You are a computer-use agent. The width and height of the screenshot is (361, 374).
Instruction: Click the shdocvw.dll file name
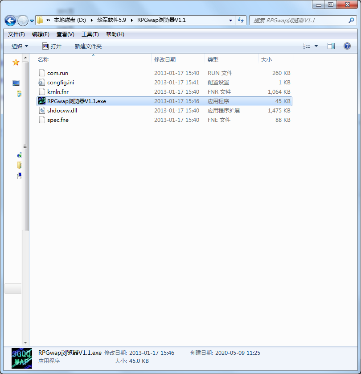click(x=62, y=110)
